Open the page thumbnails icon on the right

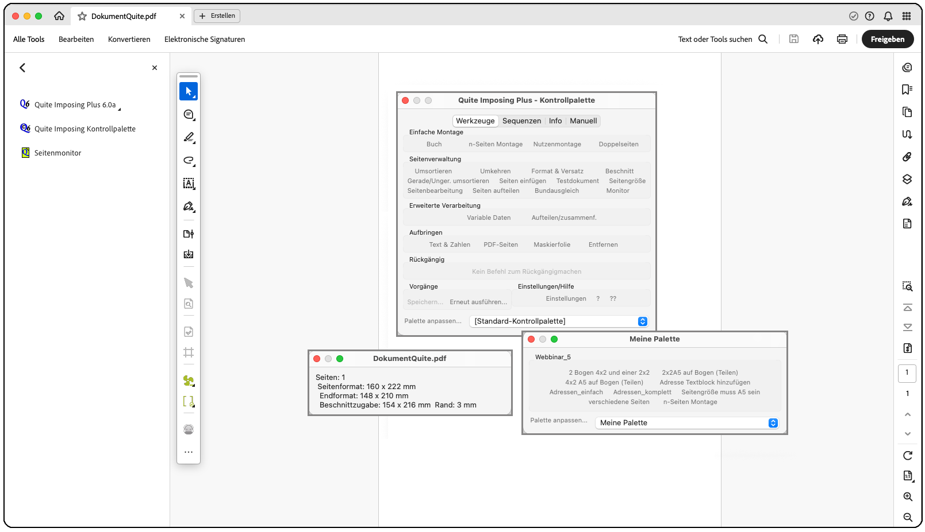tap(907, 112)
